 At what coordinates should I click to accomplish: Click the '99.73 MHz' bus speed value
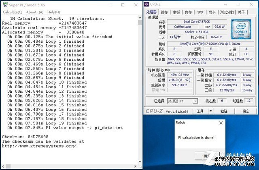[x=180, y=85]
